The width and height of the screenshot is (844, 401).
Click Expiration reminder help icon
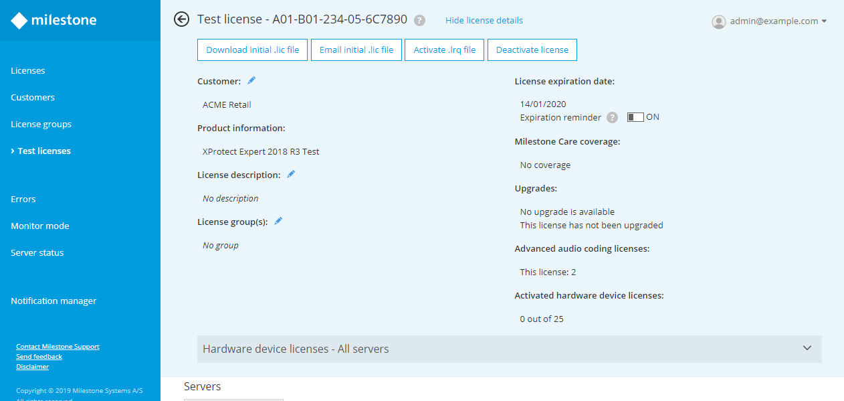612,117
